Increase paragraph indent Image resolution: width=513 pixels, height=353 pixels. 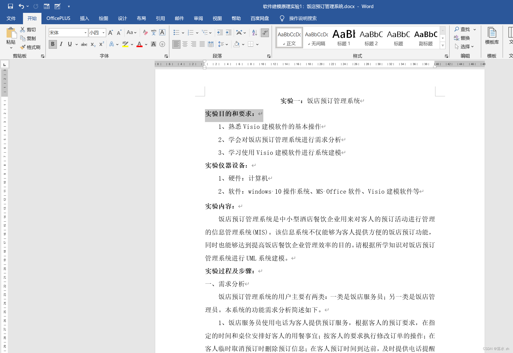(229, 33)
